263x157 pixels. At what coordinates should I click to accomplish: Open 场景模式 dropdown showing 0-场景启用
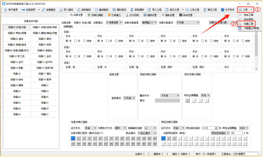pyautogui.click(x=114, y=22)
